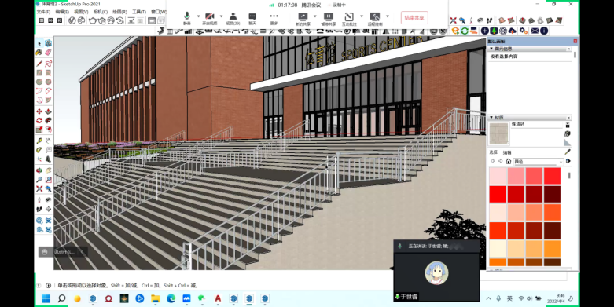Create new material icon in panel
Image resolution: width=614 pixels, height=307 pixels.
[568, 133]
